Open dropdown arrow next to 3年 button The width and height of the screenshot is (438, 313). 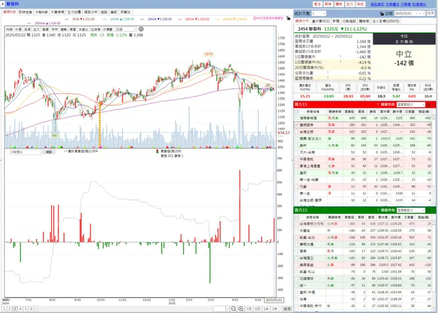281,308
